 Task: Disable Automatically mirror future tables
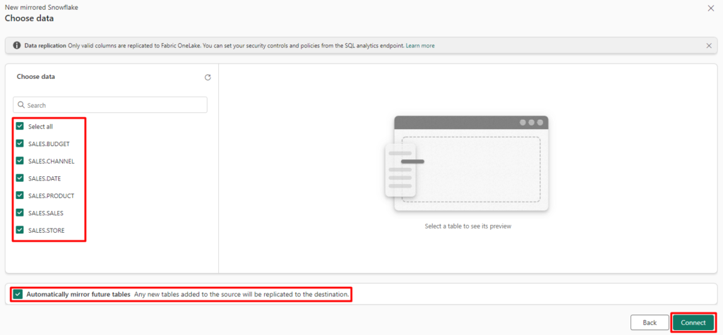tap(18, 294)
